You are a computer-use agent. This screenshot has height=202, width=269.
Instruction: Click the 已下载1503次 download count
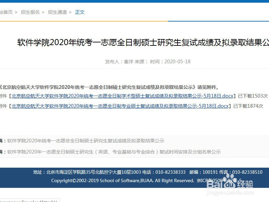(x=253, y=96)
